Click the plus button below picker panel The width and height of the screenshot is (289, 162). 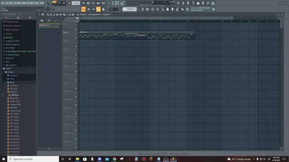[49, 149]
